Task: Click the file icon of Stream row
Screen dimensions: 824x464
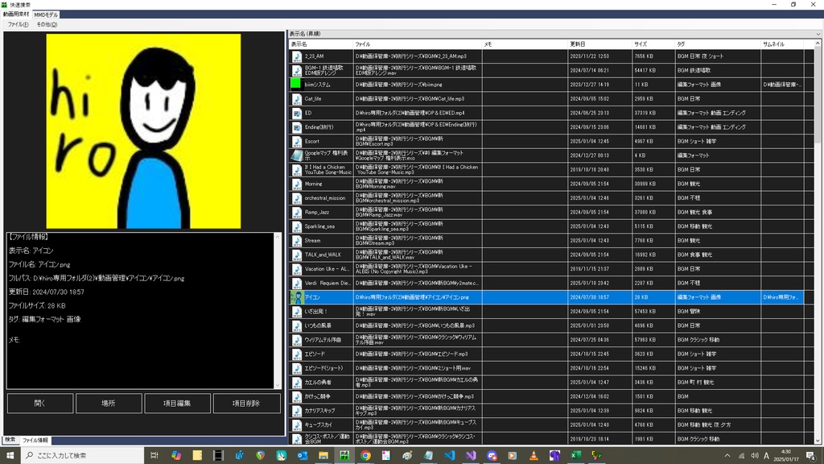Action: coord(297,241)
